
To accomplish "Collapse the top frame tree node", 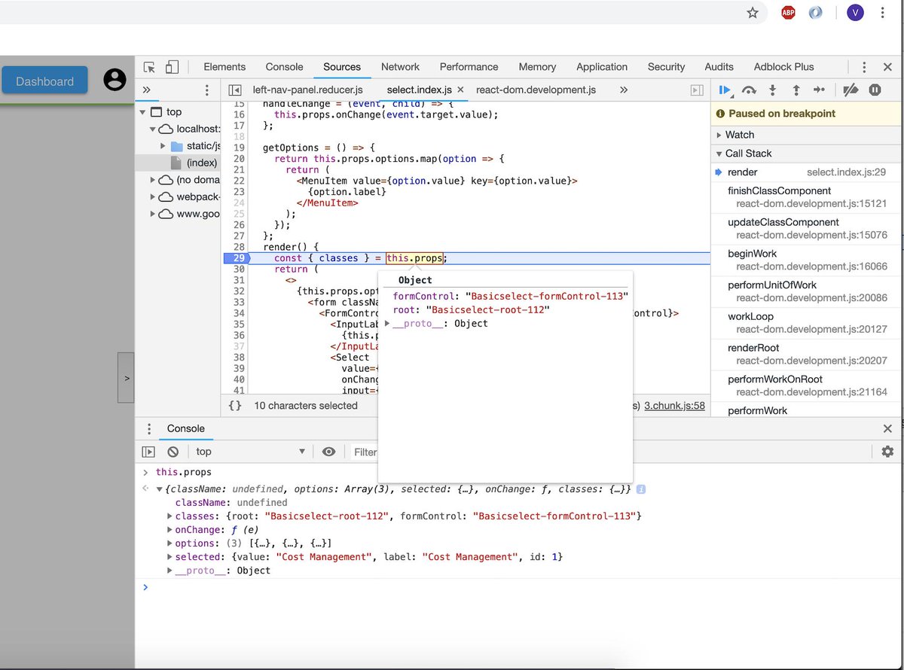I will point(142,112).
